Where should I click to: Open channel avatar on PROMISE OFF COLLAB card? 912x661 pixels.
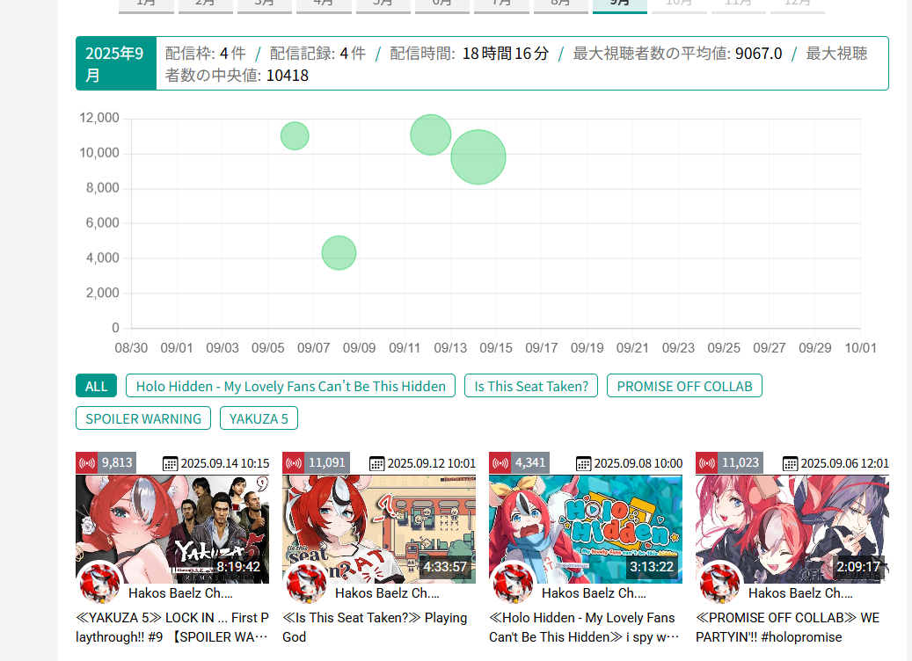click(720, 582)
